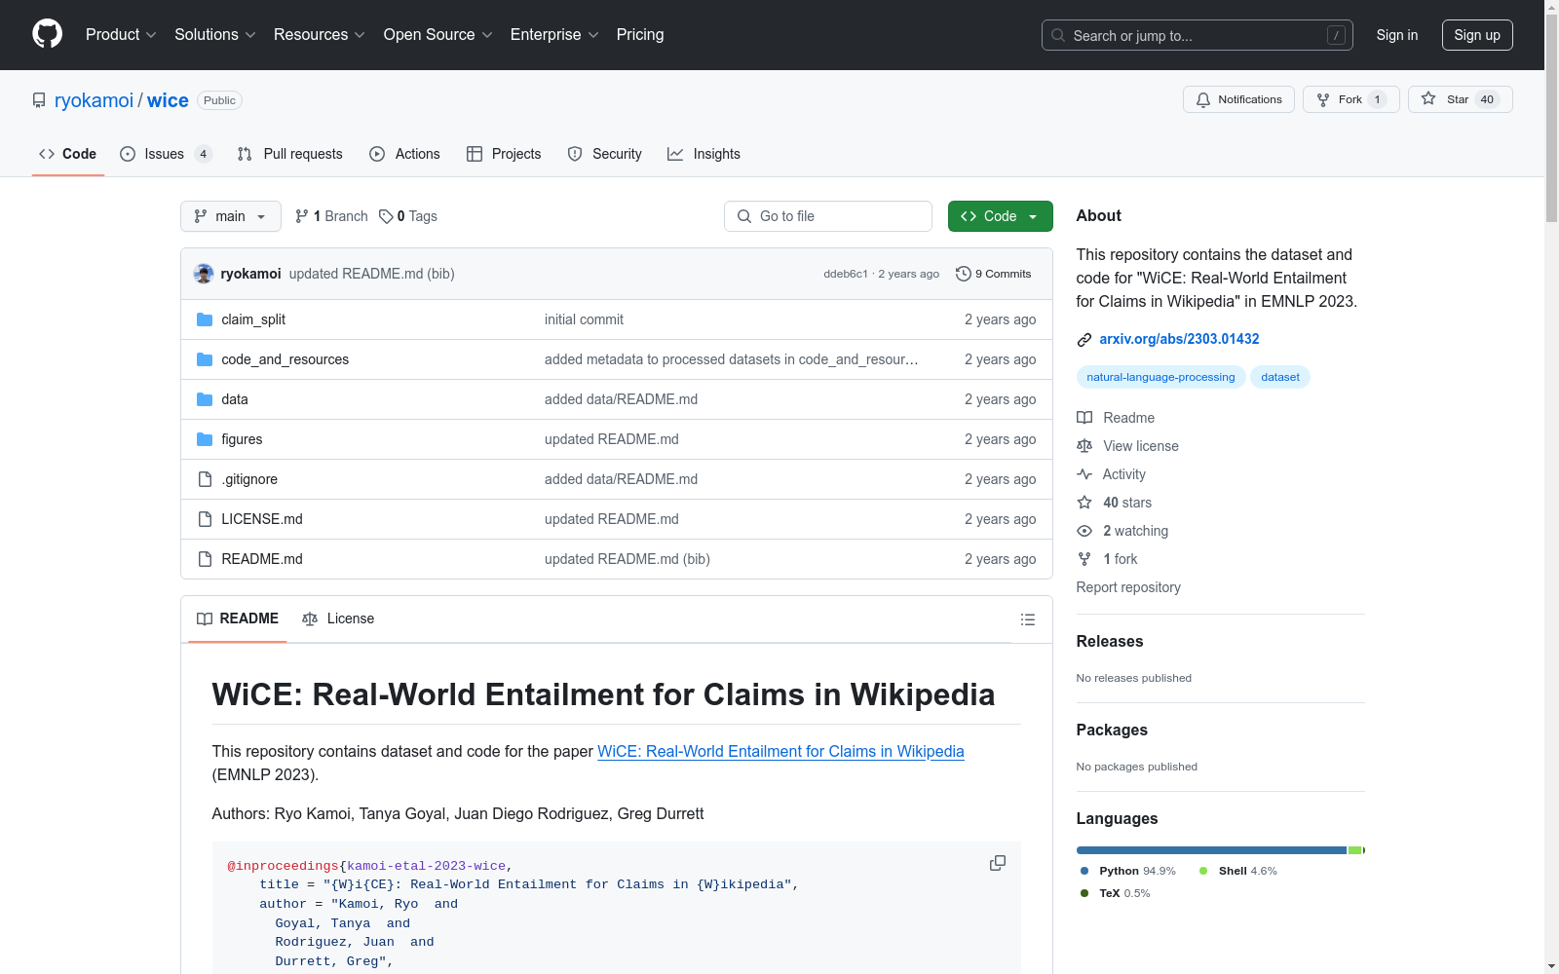Screen dimensions: 1559x974
Task: Expand the Resources menu
Action: point(320,34)
